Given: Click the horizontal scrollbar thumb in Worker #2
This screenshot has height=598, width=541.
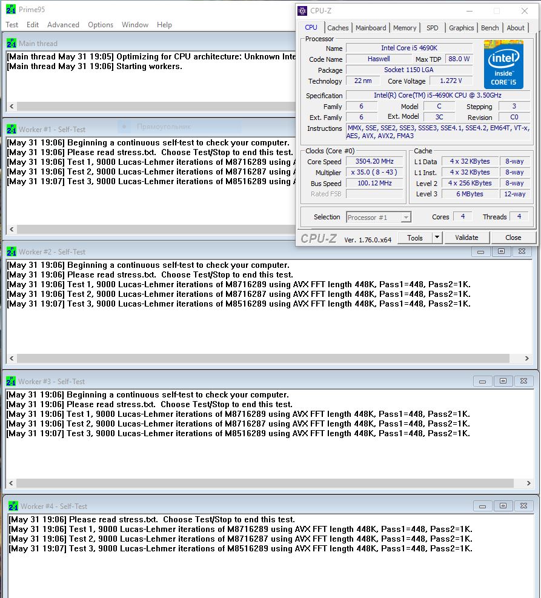Looking at the screenshot, I should (x=263, y=359).
